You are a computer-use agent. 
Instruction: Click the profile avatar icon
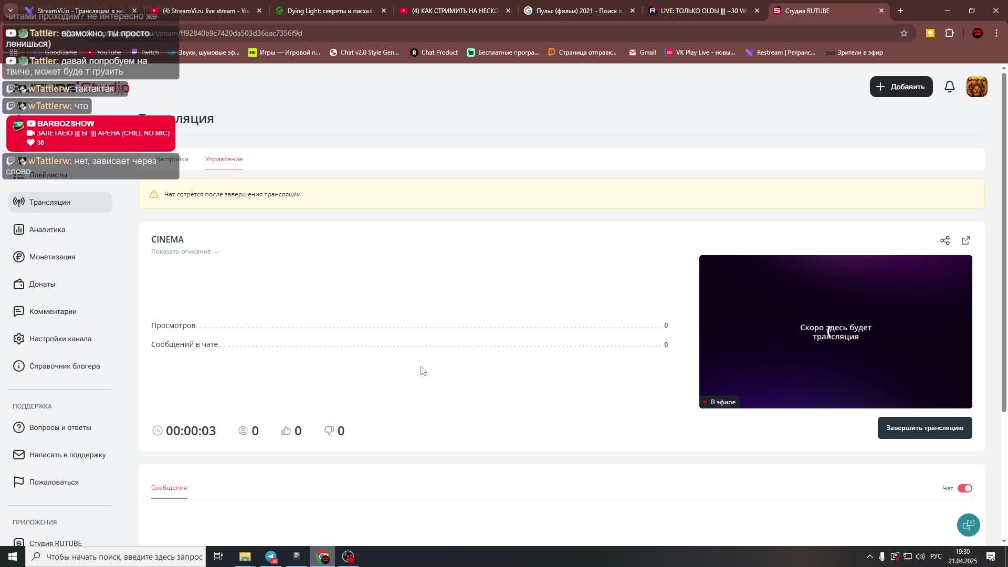tap(976, 87)
